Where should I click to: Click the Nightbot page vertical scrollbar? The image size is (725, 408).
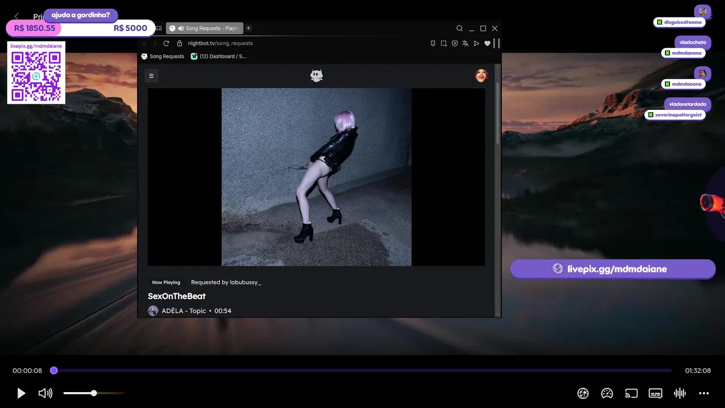(x=498, y=113)
